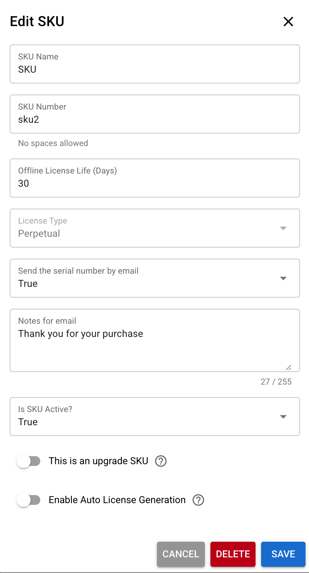Focus the SKU Name field

coord(154,69)
